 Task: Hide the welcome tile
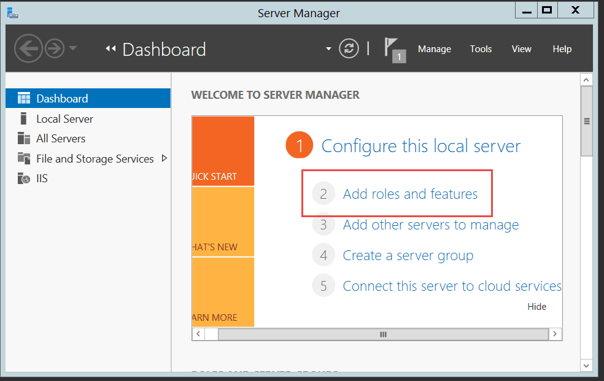point(537,307)
